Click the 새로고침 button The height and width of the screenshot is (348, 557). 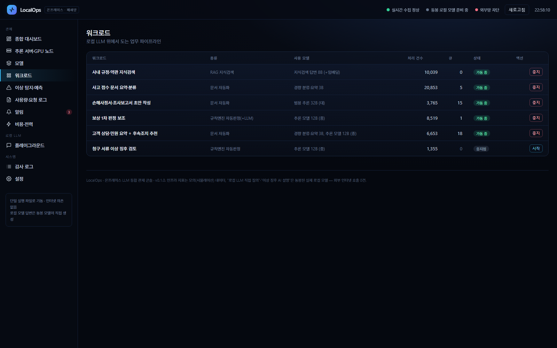517,10
